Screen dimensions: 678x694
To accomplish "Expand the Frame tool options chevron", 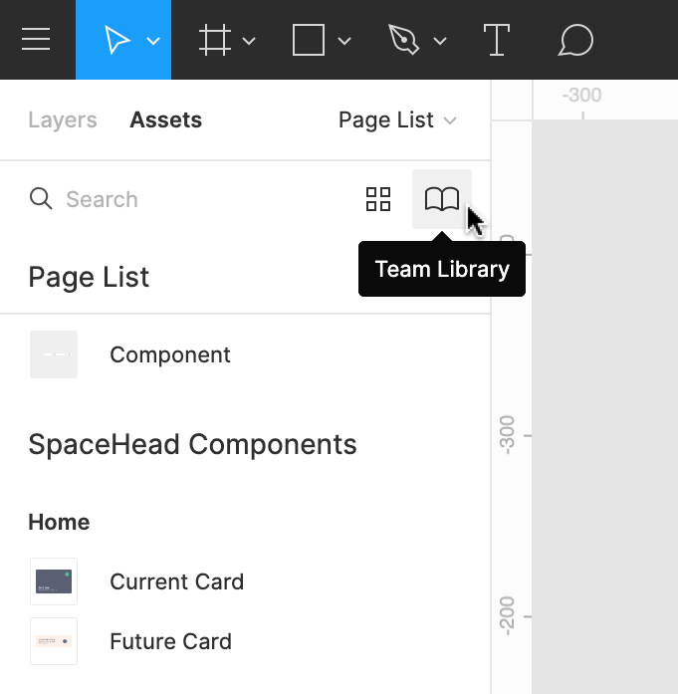I will pyautogui.click(x=249, y=41).
